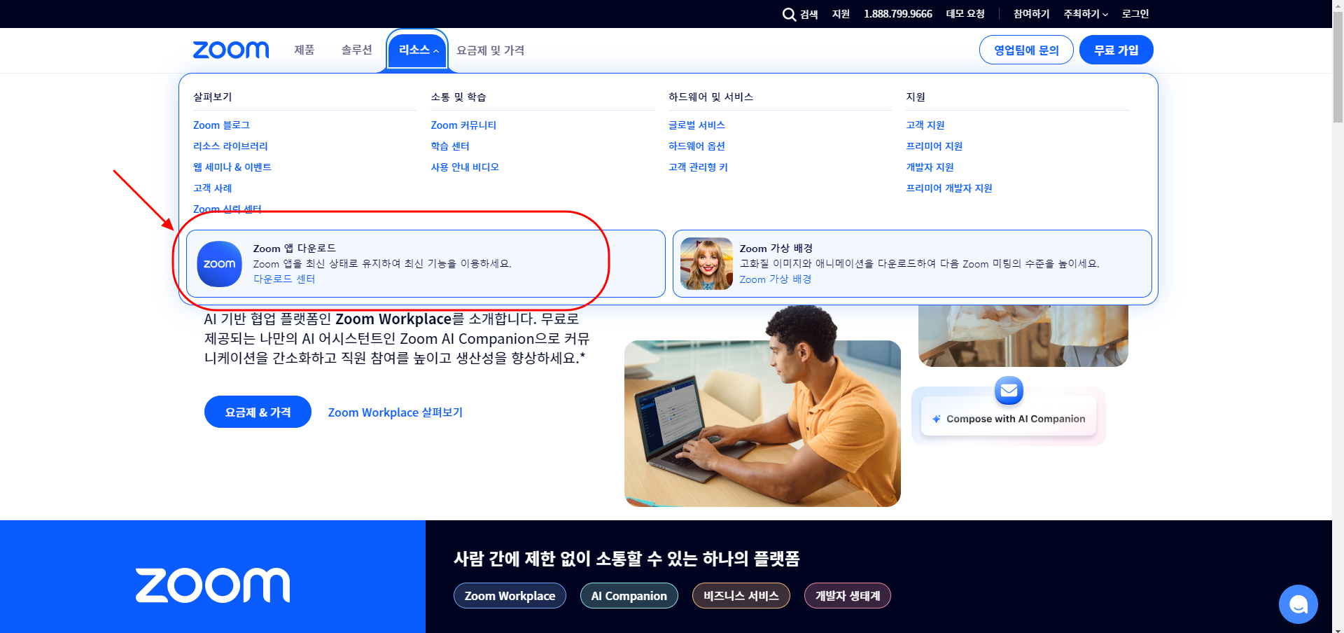Open the 고객 지원 link

coord(925,125)
